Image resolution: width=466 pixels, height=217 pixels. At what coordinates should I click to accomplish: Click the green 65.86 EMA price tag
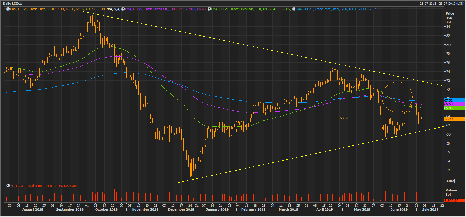454,108
